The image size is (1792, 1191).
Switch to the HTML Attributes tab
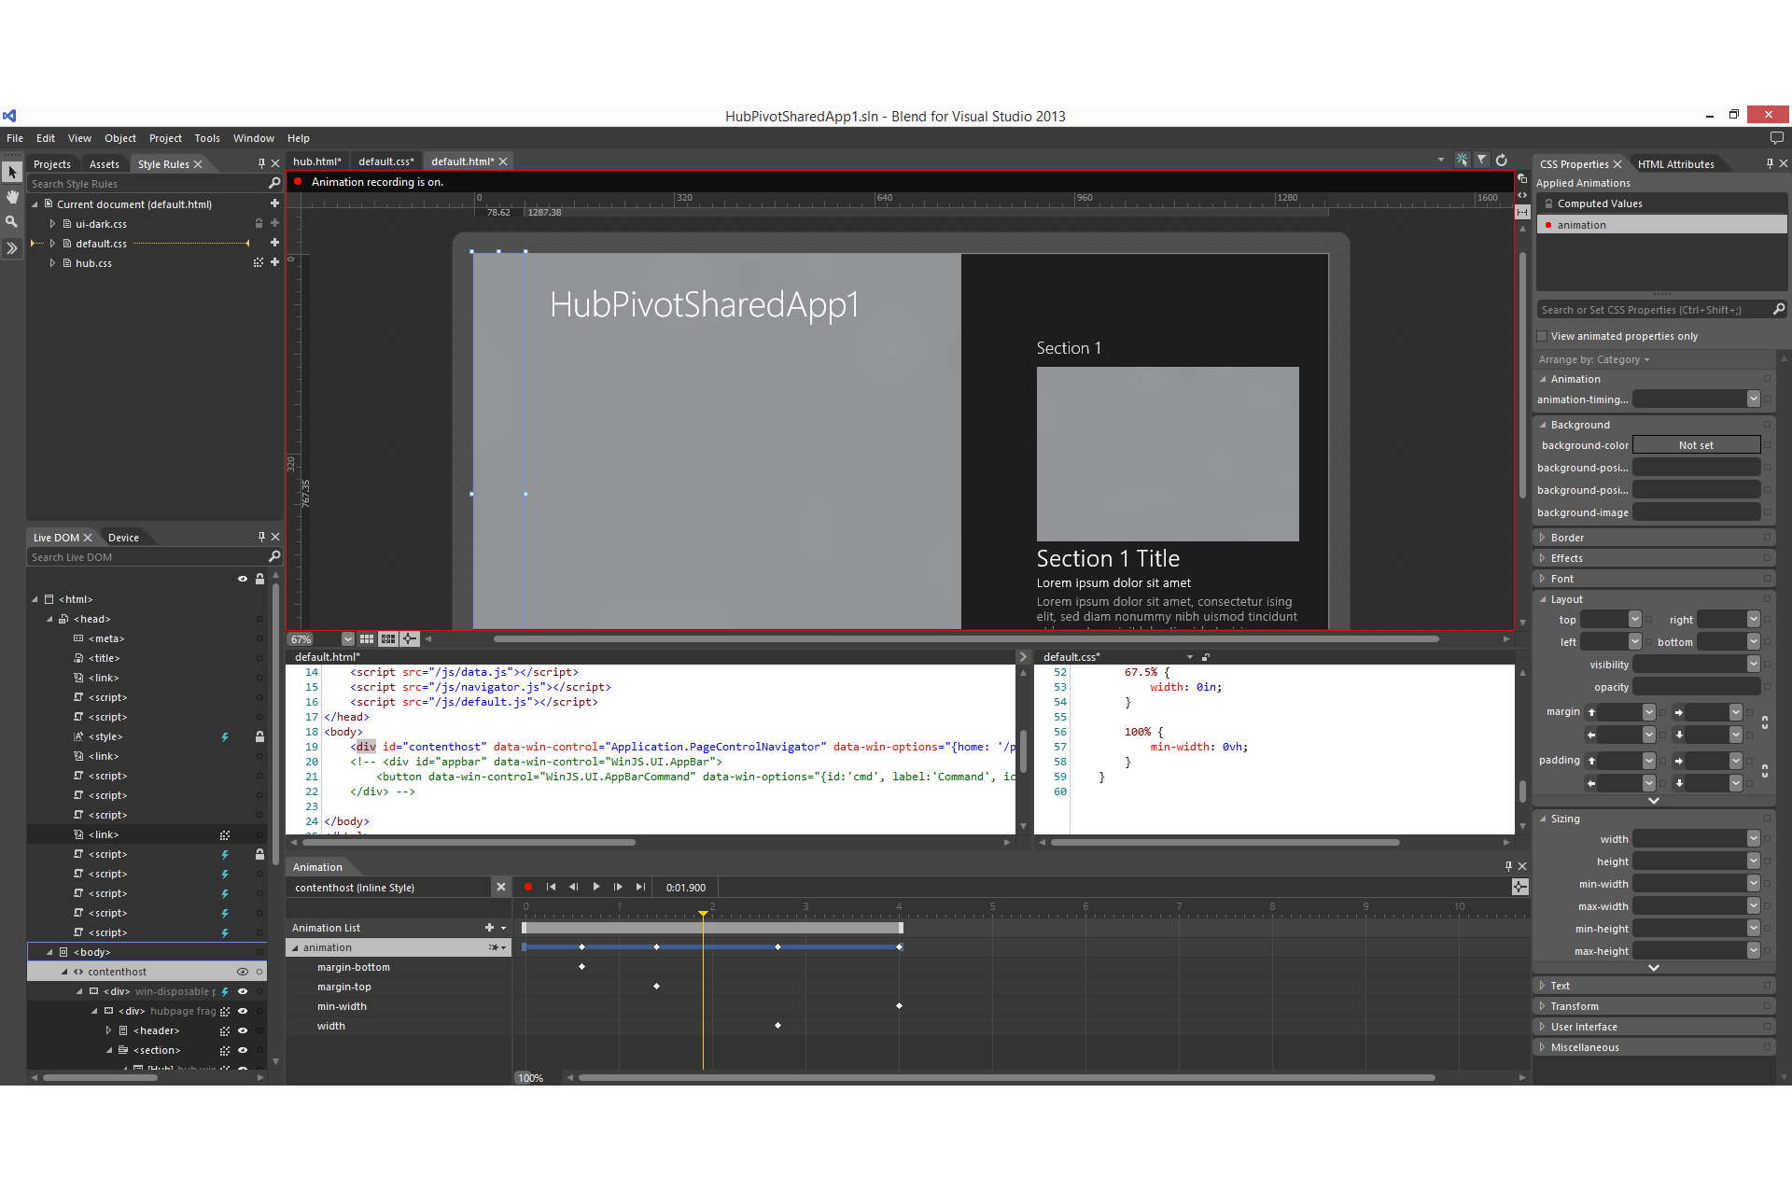(1675, 164)
